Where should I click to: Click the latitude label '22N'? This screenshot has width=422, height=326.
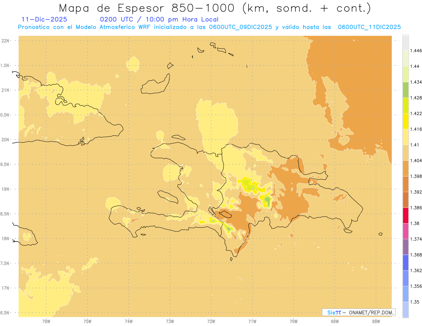(5, 41)
